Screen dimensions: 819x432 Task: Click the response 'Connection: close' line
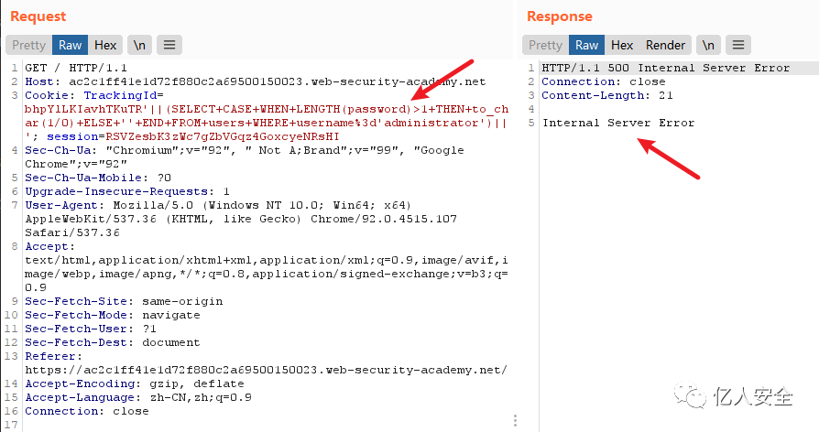604,81
